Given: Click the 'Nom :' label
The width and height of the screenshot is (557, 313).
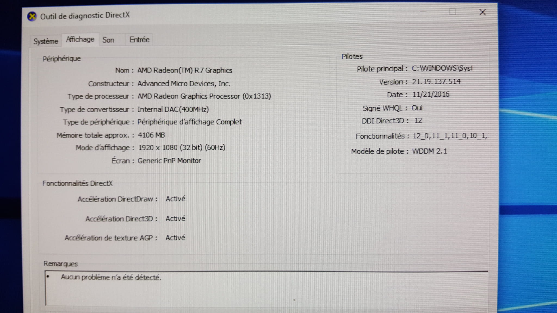Looking at the screenshot, I should (125, 70).
